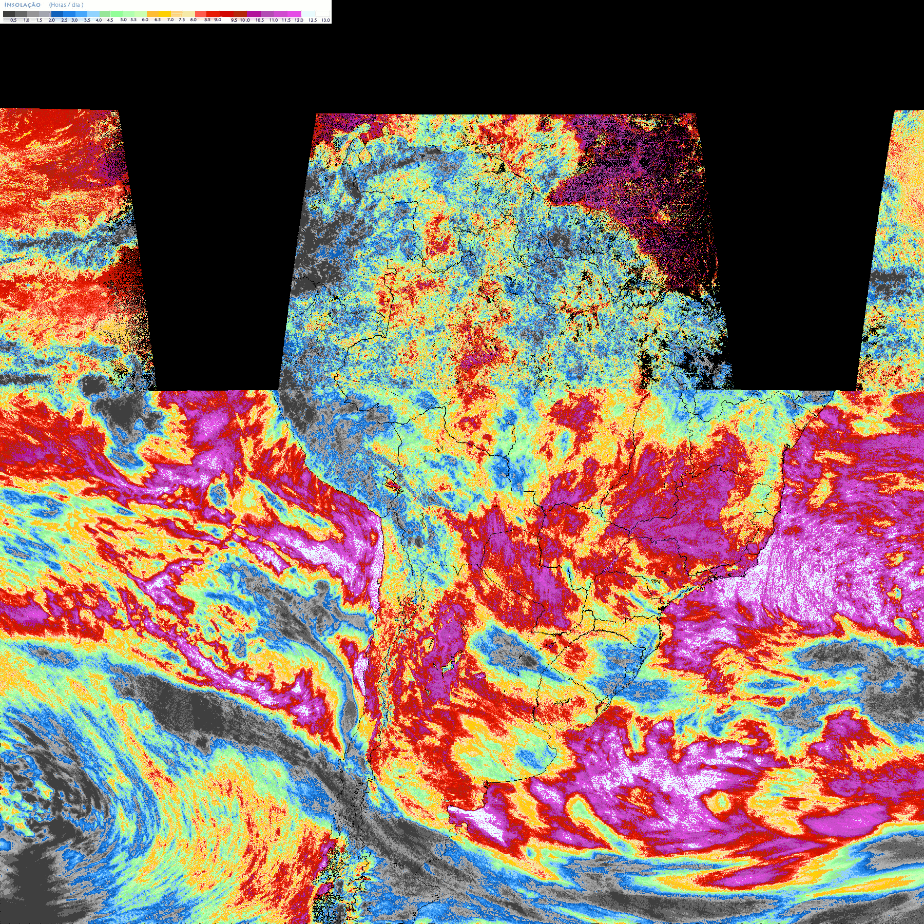Click the '9.0' legend value
Screen dimensions: 924x924
(x=218, y=20)
